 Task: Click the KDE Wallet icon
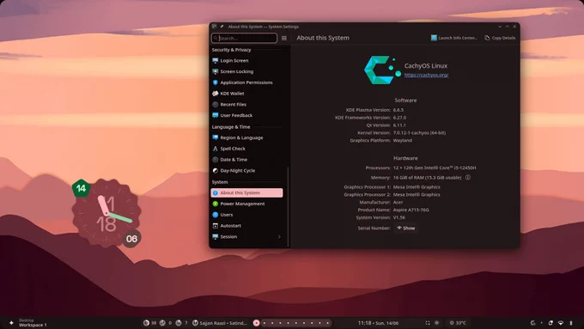216,94
